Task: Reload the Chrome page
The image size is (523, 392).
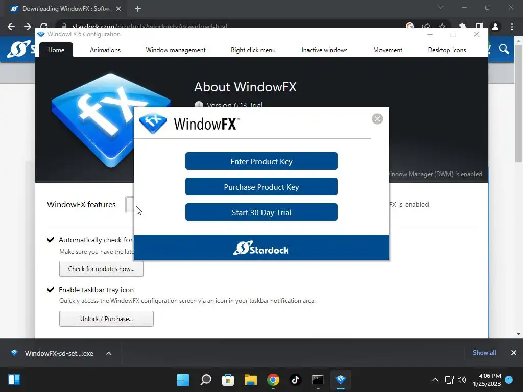Action: tap(44, 26)
